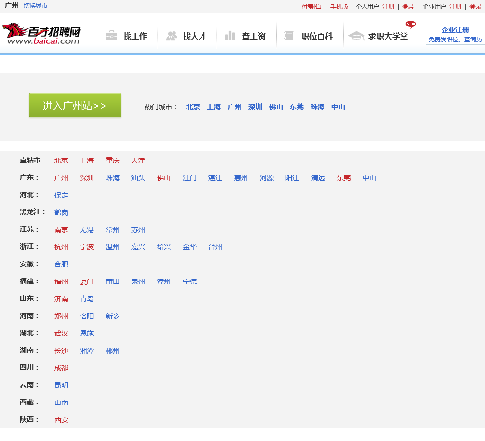
Task: Pick 台州 in the 浙江 row
Action: [x=215, y=247]
